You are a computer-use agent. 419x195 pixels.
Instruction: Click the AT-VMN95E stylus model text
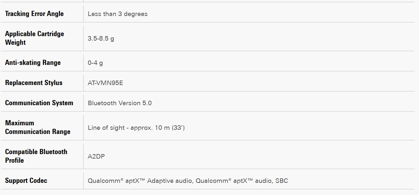tap(105, 83)
